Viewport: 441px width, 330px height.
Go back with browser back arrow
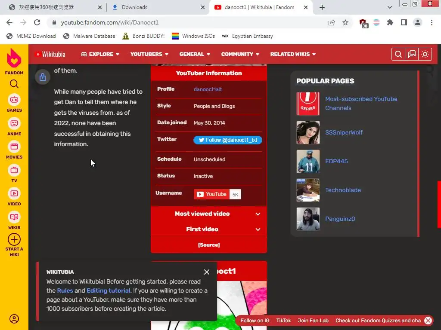click(9, 22)
